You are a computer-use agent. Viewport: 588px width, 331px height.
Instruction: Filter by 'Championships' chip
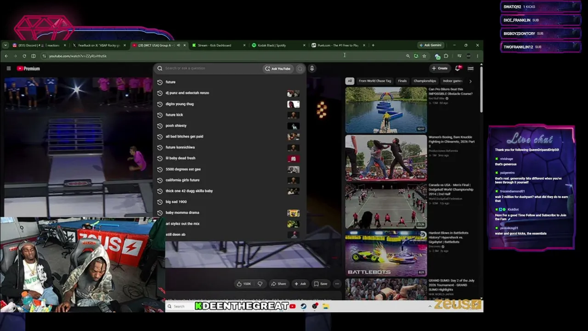coord(424,81)
